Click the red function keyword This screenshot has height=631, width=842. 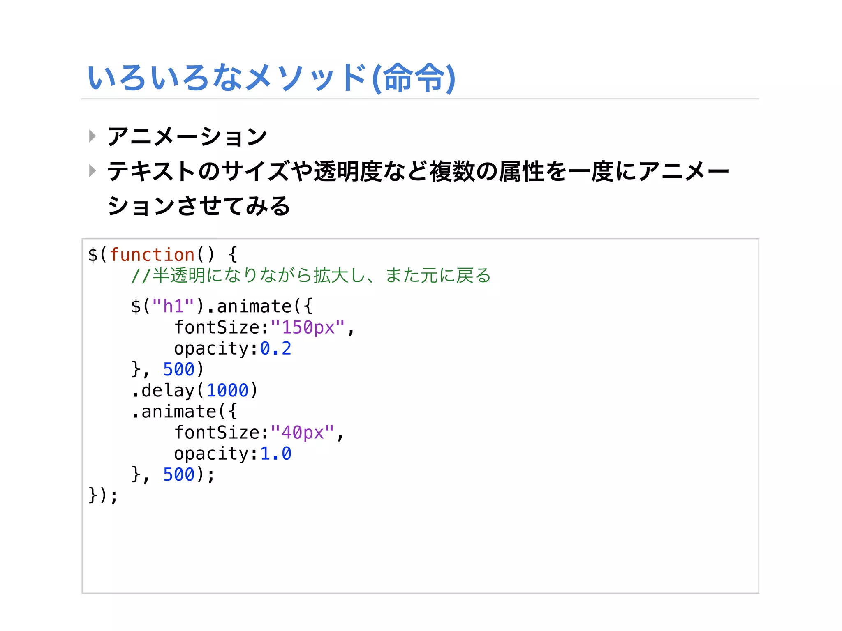pos(152,255)
